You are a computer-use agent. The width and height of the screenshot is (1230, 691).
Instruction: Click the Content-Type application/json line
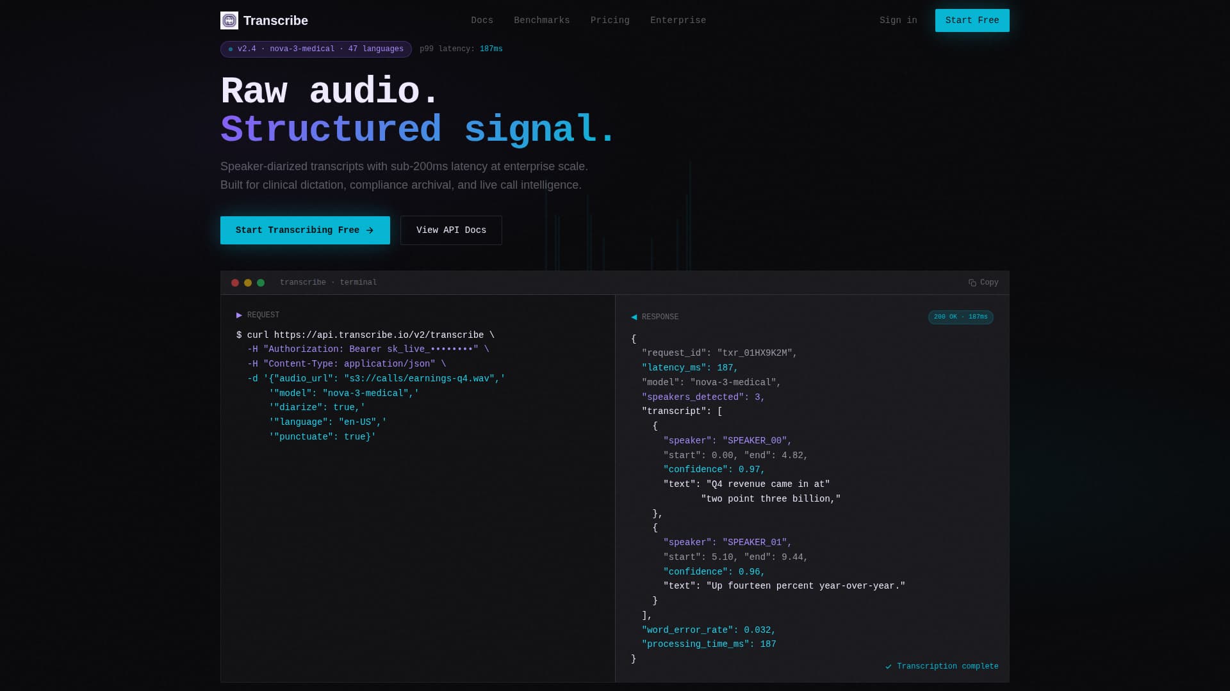pos(347,364)
